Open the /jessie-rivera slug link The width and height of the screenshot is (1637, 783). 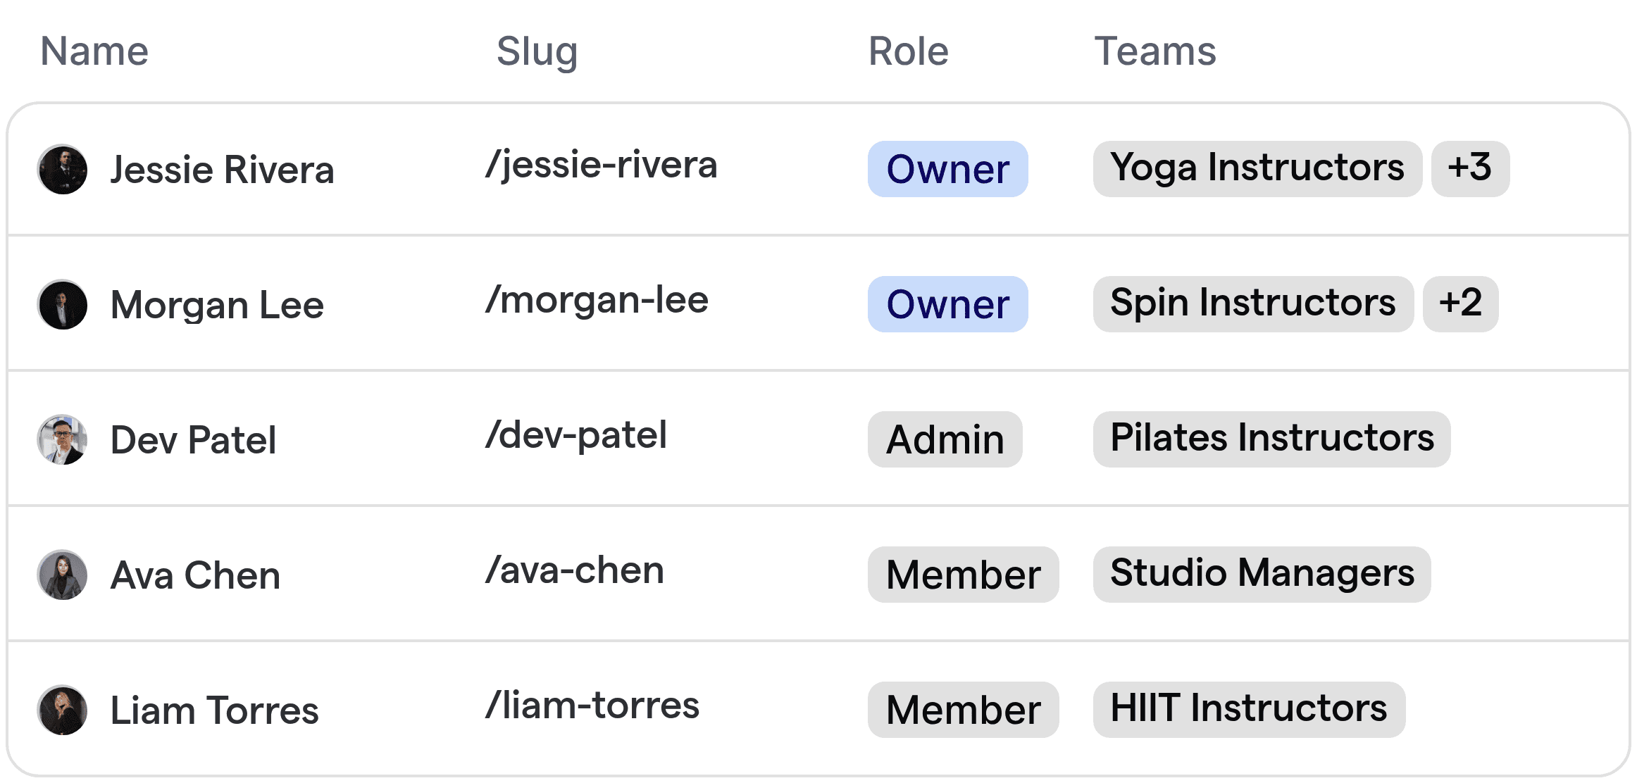point(602,165)
